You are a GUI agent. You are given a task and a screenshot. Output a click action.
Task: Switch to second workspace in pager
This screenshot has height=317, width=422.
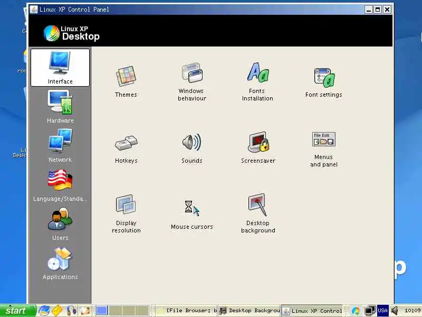pyautogui.click(x=115, y=311)
